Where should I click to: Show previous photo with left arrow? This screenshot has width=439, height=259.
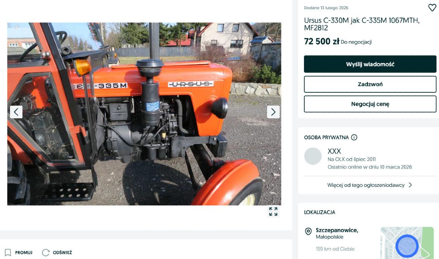(16, 112)
